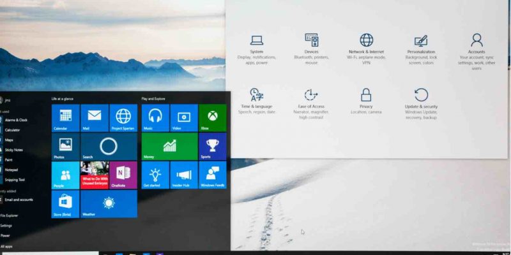Open the People tile
Viewport: 511px width, 255px height.
point(66,175)
